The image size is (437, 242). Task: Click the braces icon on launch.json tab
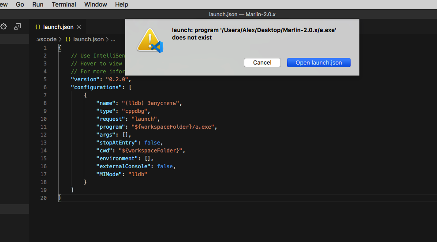(37, 27)
